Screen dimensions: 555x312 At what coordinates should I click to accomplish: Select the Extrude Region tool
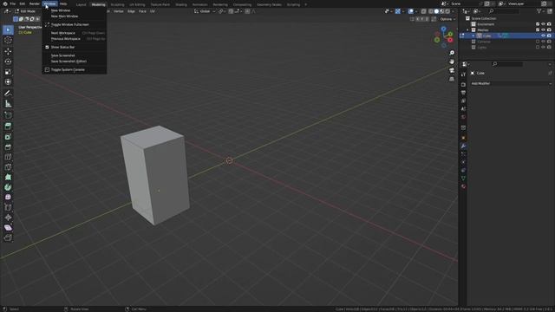pyautogui.click(x=8, y=127)
